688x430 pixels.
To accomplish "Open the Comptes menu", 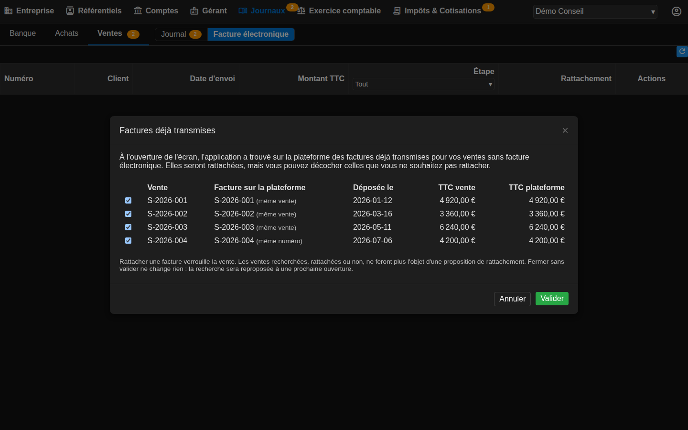I will 156,11.
